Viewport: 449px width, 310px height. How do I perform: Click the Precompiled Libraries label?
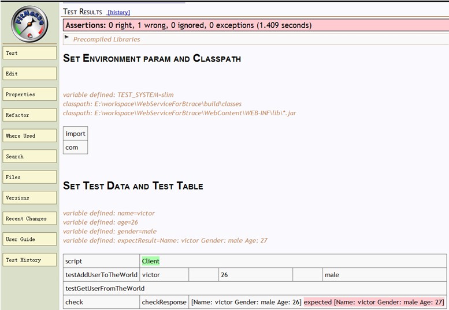(x=106, y=39)
